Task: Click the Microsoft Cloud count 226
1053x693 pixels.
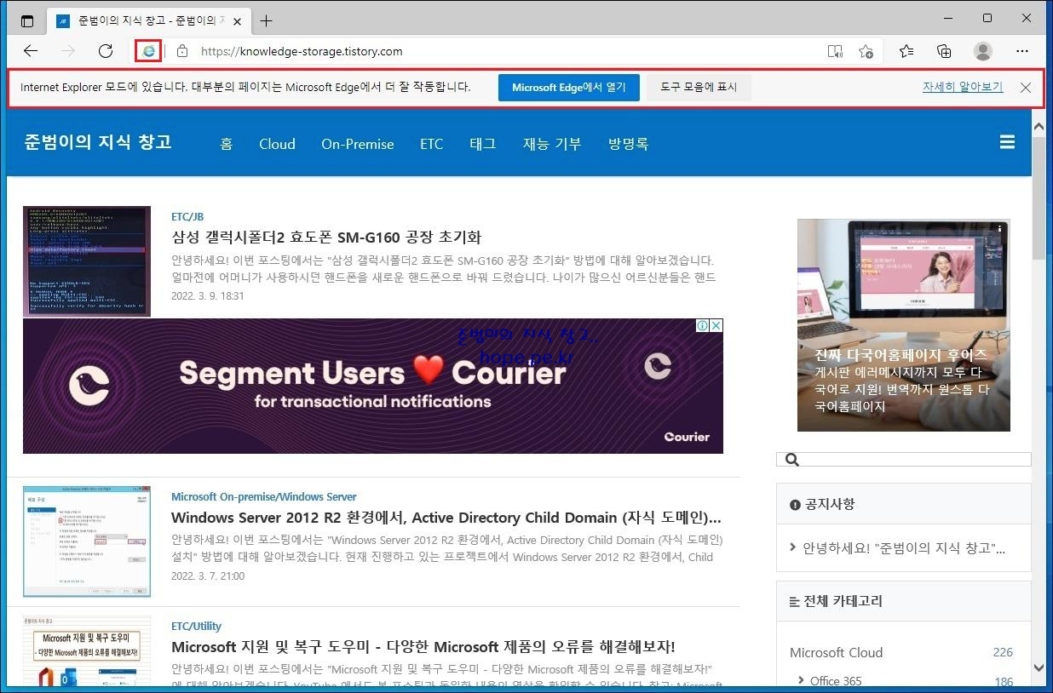Action: 1003,652
